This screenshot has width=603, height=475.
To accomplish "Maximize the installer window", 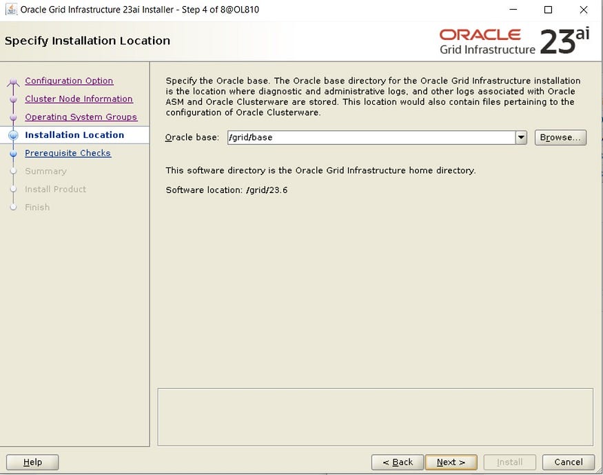I will [549, 10].
